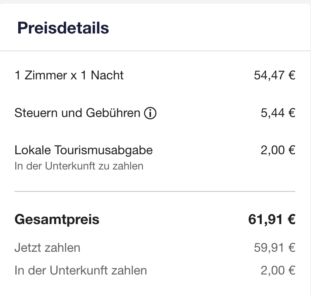This screenshot has height=296, width=311.
Task: Select the Preisdetails heading
Action: [x=63, y=28]
